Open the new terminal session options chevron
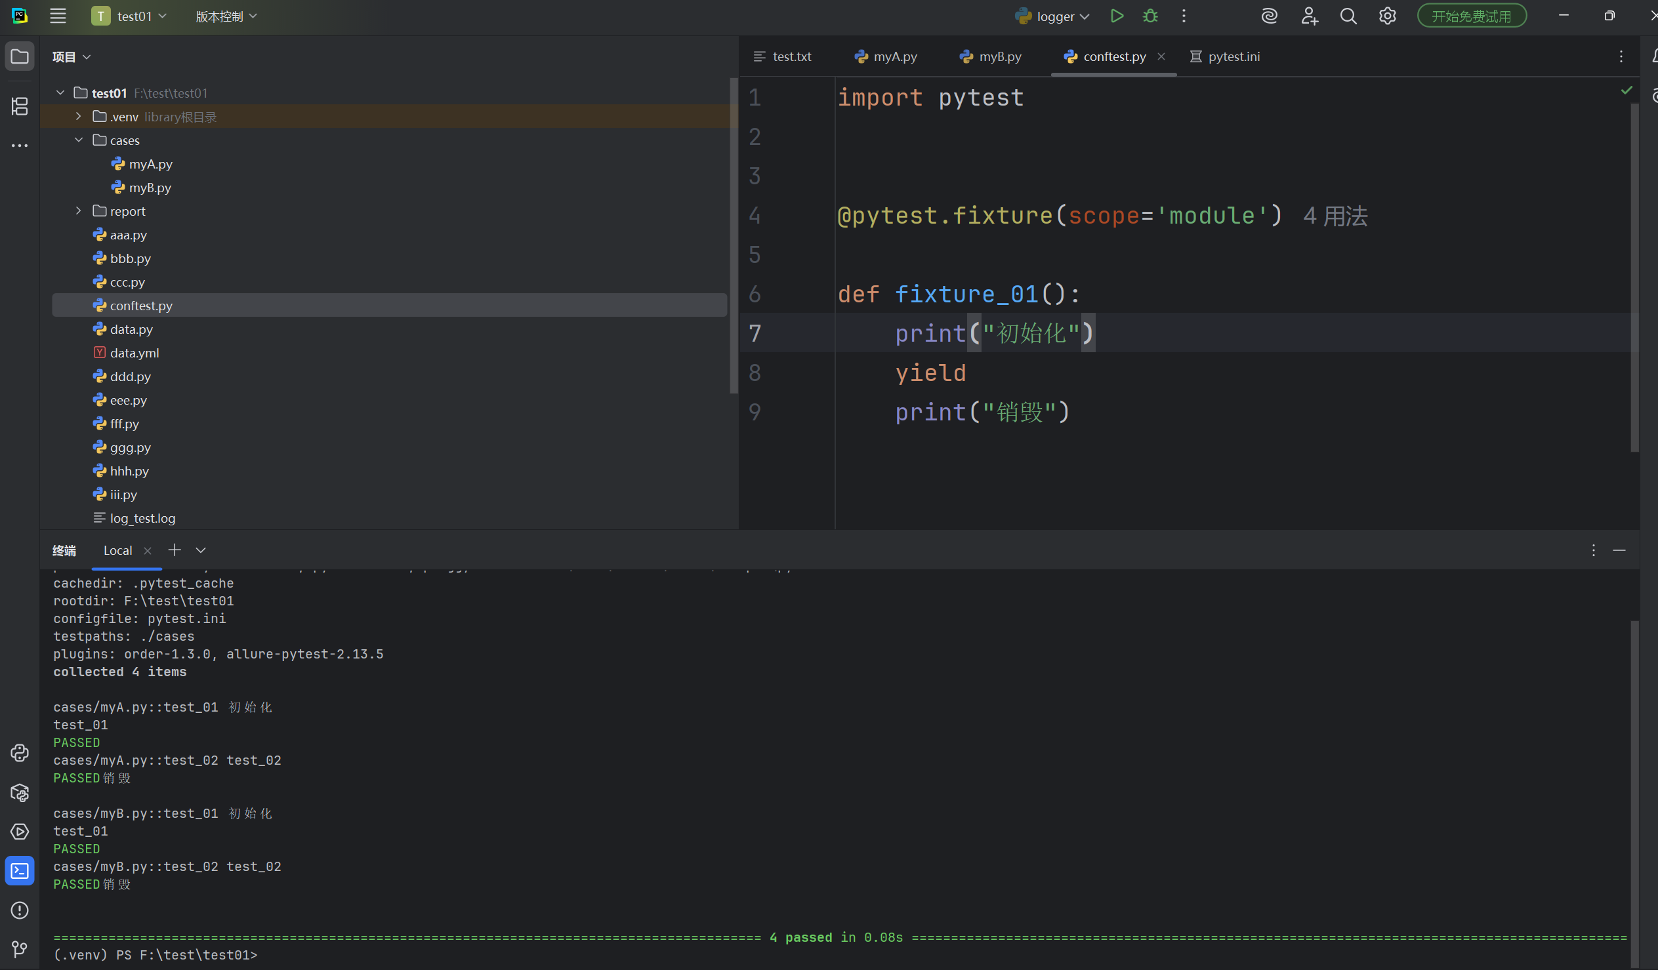 [201, 550]
